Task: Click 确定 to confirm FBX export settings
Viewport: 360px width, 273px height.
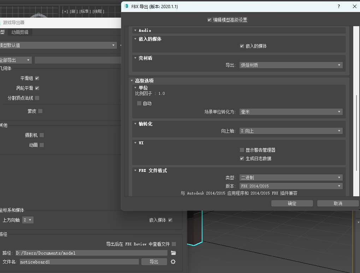Action: 292,203
